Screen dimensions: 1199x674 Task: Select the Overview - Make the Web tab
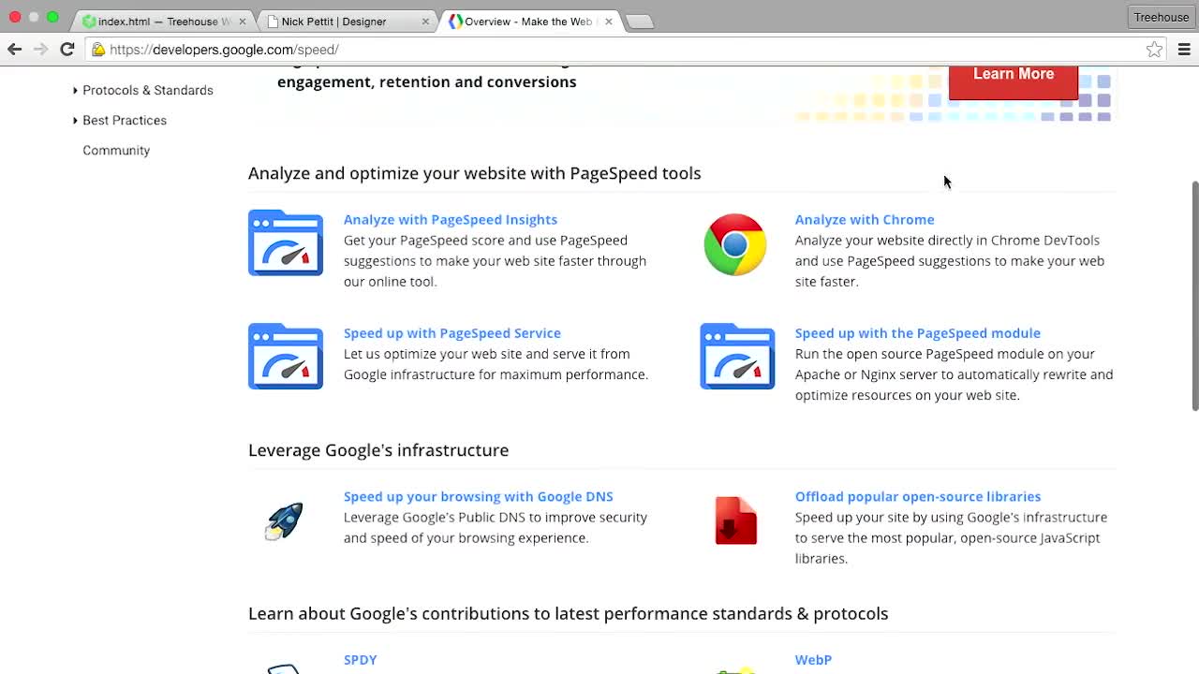(x=525, y=20)
